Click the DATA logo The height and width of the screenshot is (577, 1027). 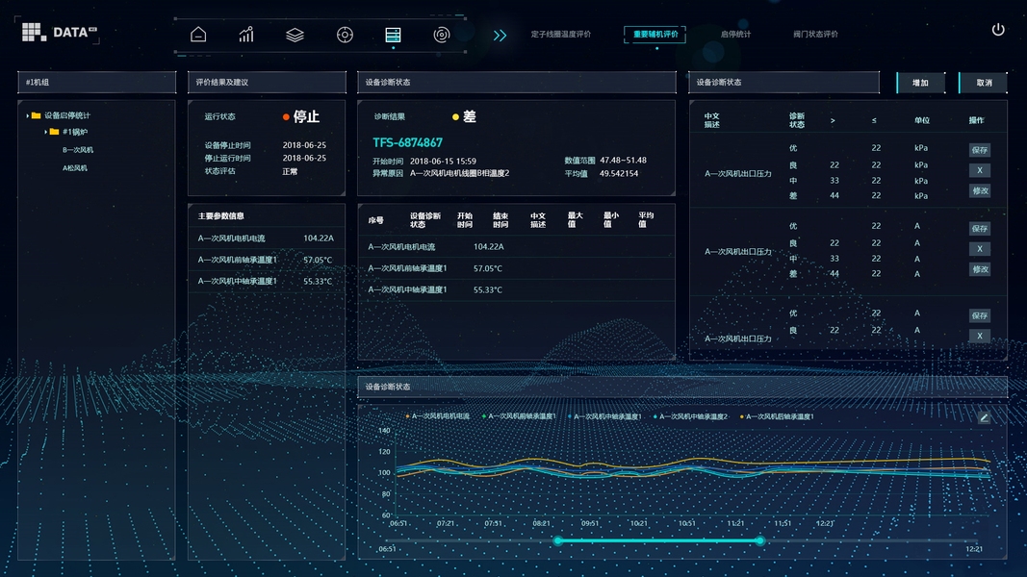(x=59, y=32)
